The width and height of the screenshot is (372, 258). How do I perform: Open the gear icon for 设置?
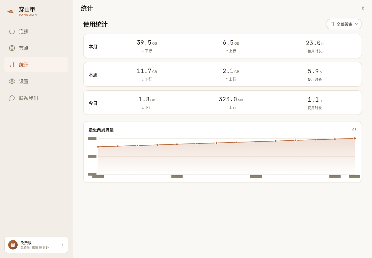(12, 81)
